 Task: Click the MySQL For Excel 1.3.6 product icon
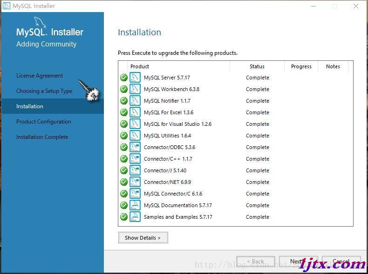tap(135, 112)
